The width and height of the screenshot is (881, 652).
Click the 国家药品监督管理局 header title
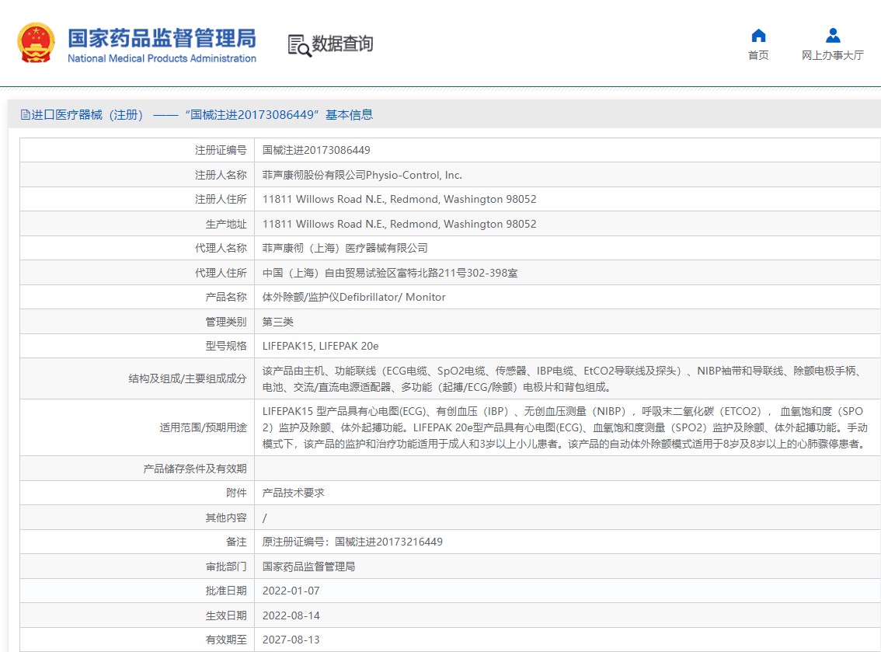coord(162,38)
